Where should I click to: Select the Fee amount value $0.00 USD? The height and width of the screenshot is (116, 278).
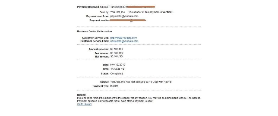coord(116,53)
